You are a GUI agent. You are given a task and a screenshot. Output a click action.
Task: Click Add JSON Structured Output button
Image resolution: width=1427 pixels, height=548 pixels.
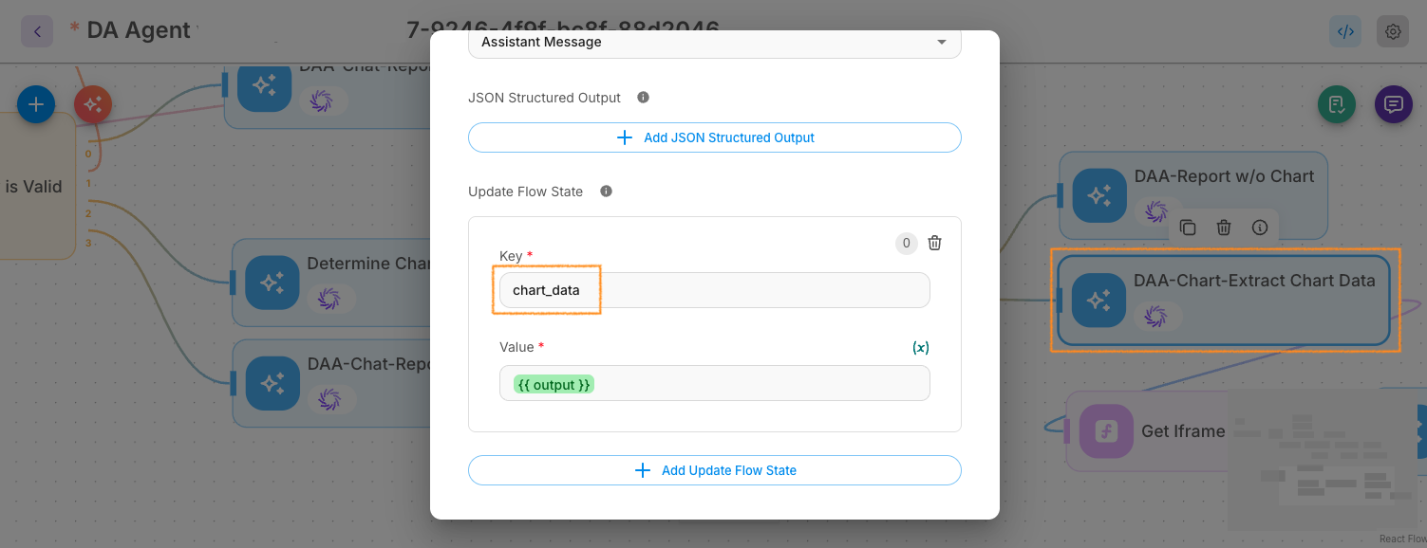pos(714,137)
